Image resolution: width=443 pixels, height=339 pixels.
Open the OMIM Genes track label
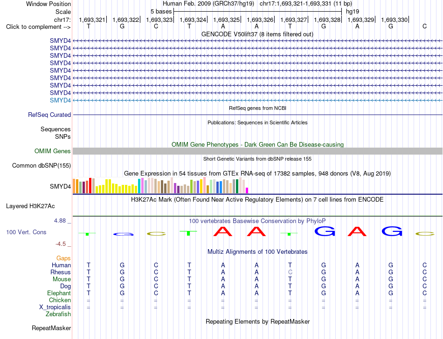pyautogui.click(x=52, y=151)
